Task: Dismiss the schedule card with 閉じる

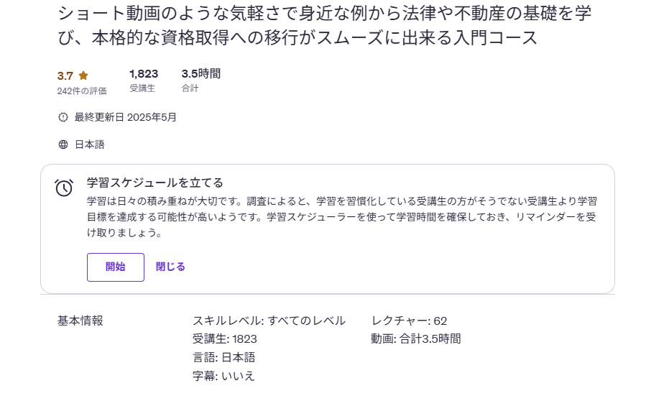Action: [x=170, y=267]
